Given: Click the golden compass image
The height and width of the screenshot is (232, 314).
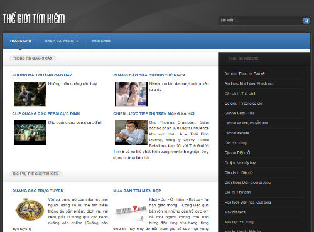Looking at the screenshot, I should point(30,209).
